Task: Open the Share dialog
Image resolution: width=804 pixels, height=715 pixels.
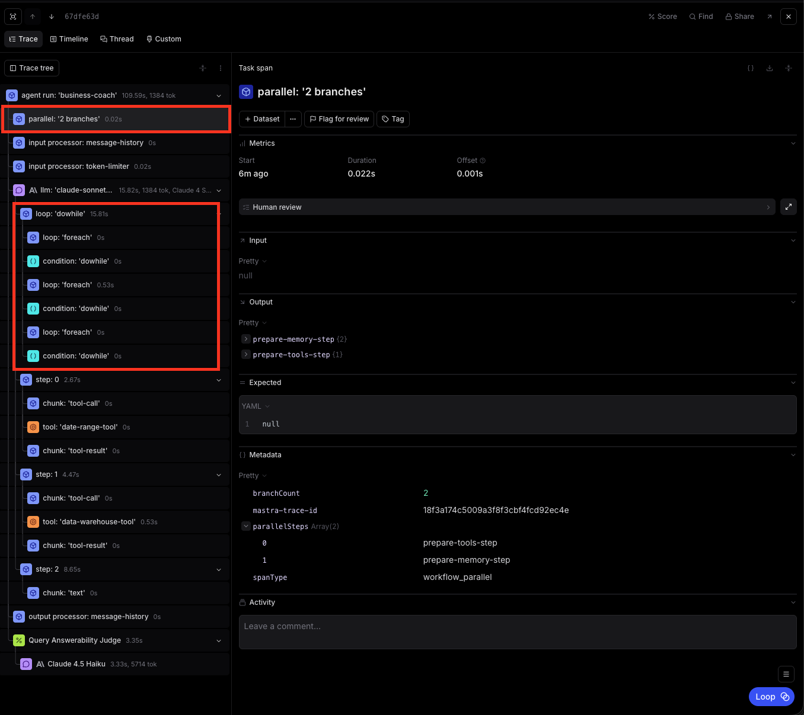Action: coord(739,17)
